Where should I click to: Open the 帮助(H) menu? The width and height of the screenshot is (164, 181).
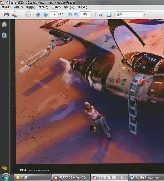click(82, 7)
